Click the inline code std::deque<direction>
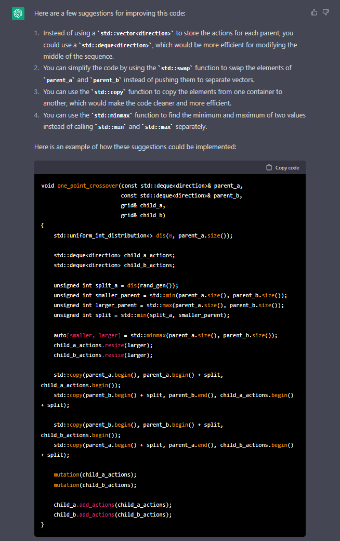Viewport: 340px width, 541px height. pos(115,45)
